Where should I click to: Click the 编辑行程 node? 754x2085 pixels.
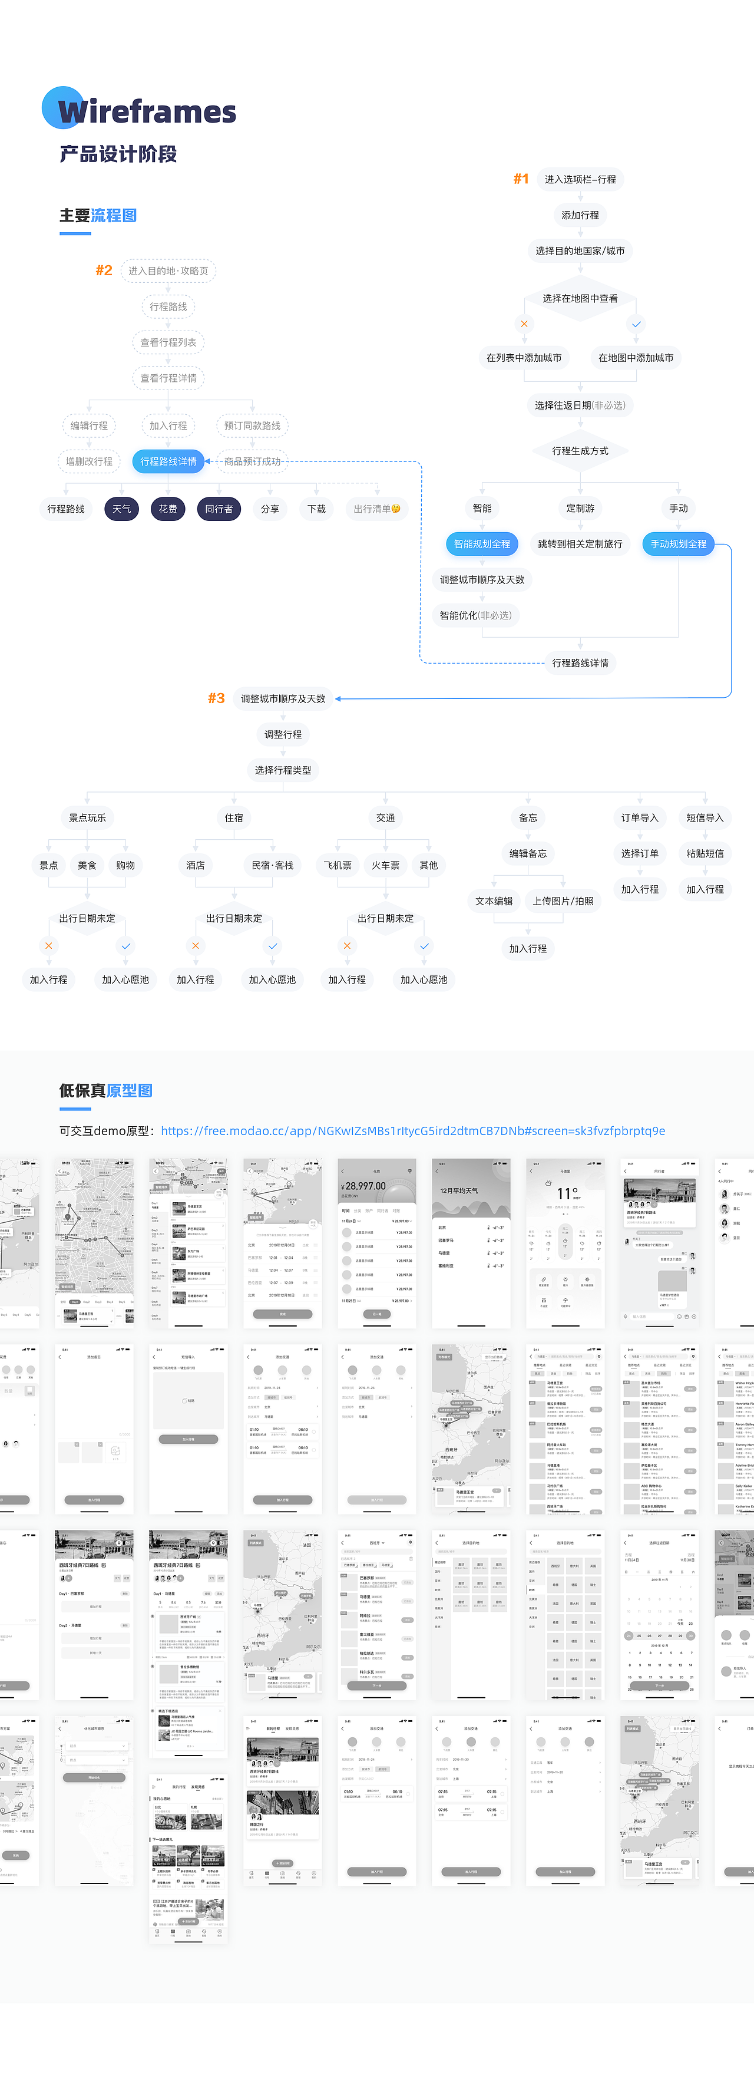pyautogui.click(x=89, y=425)
